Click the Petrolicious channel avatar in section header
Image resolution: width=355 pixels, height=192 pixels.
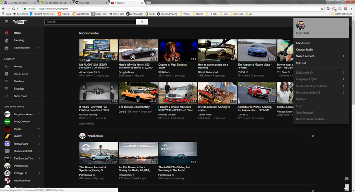point(82,136)
